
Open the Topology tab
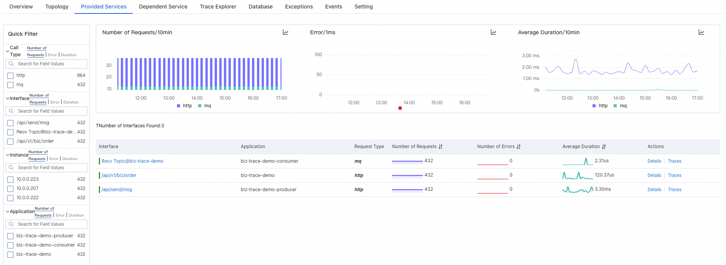click(x=57, y=7)
